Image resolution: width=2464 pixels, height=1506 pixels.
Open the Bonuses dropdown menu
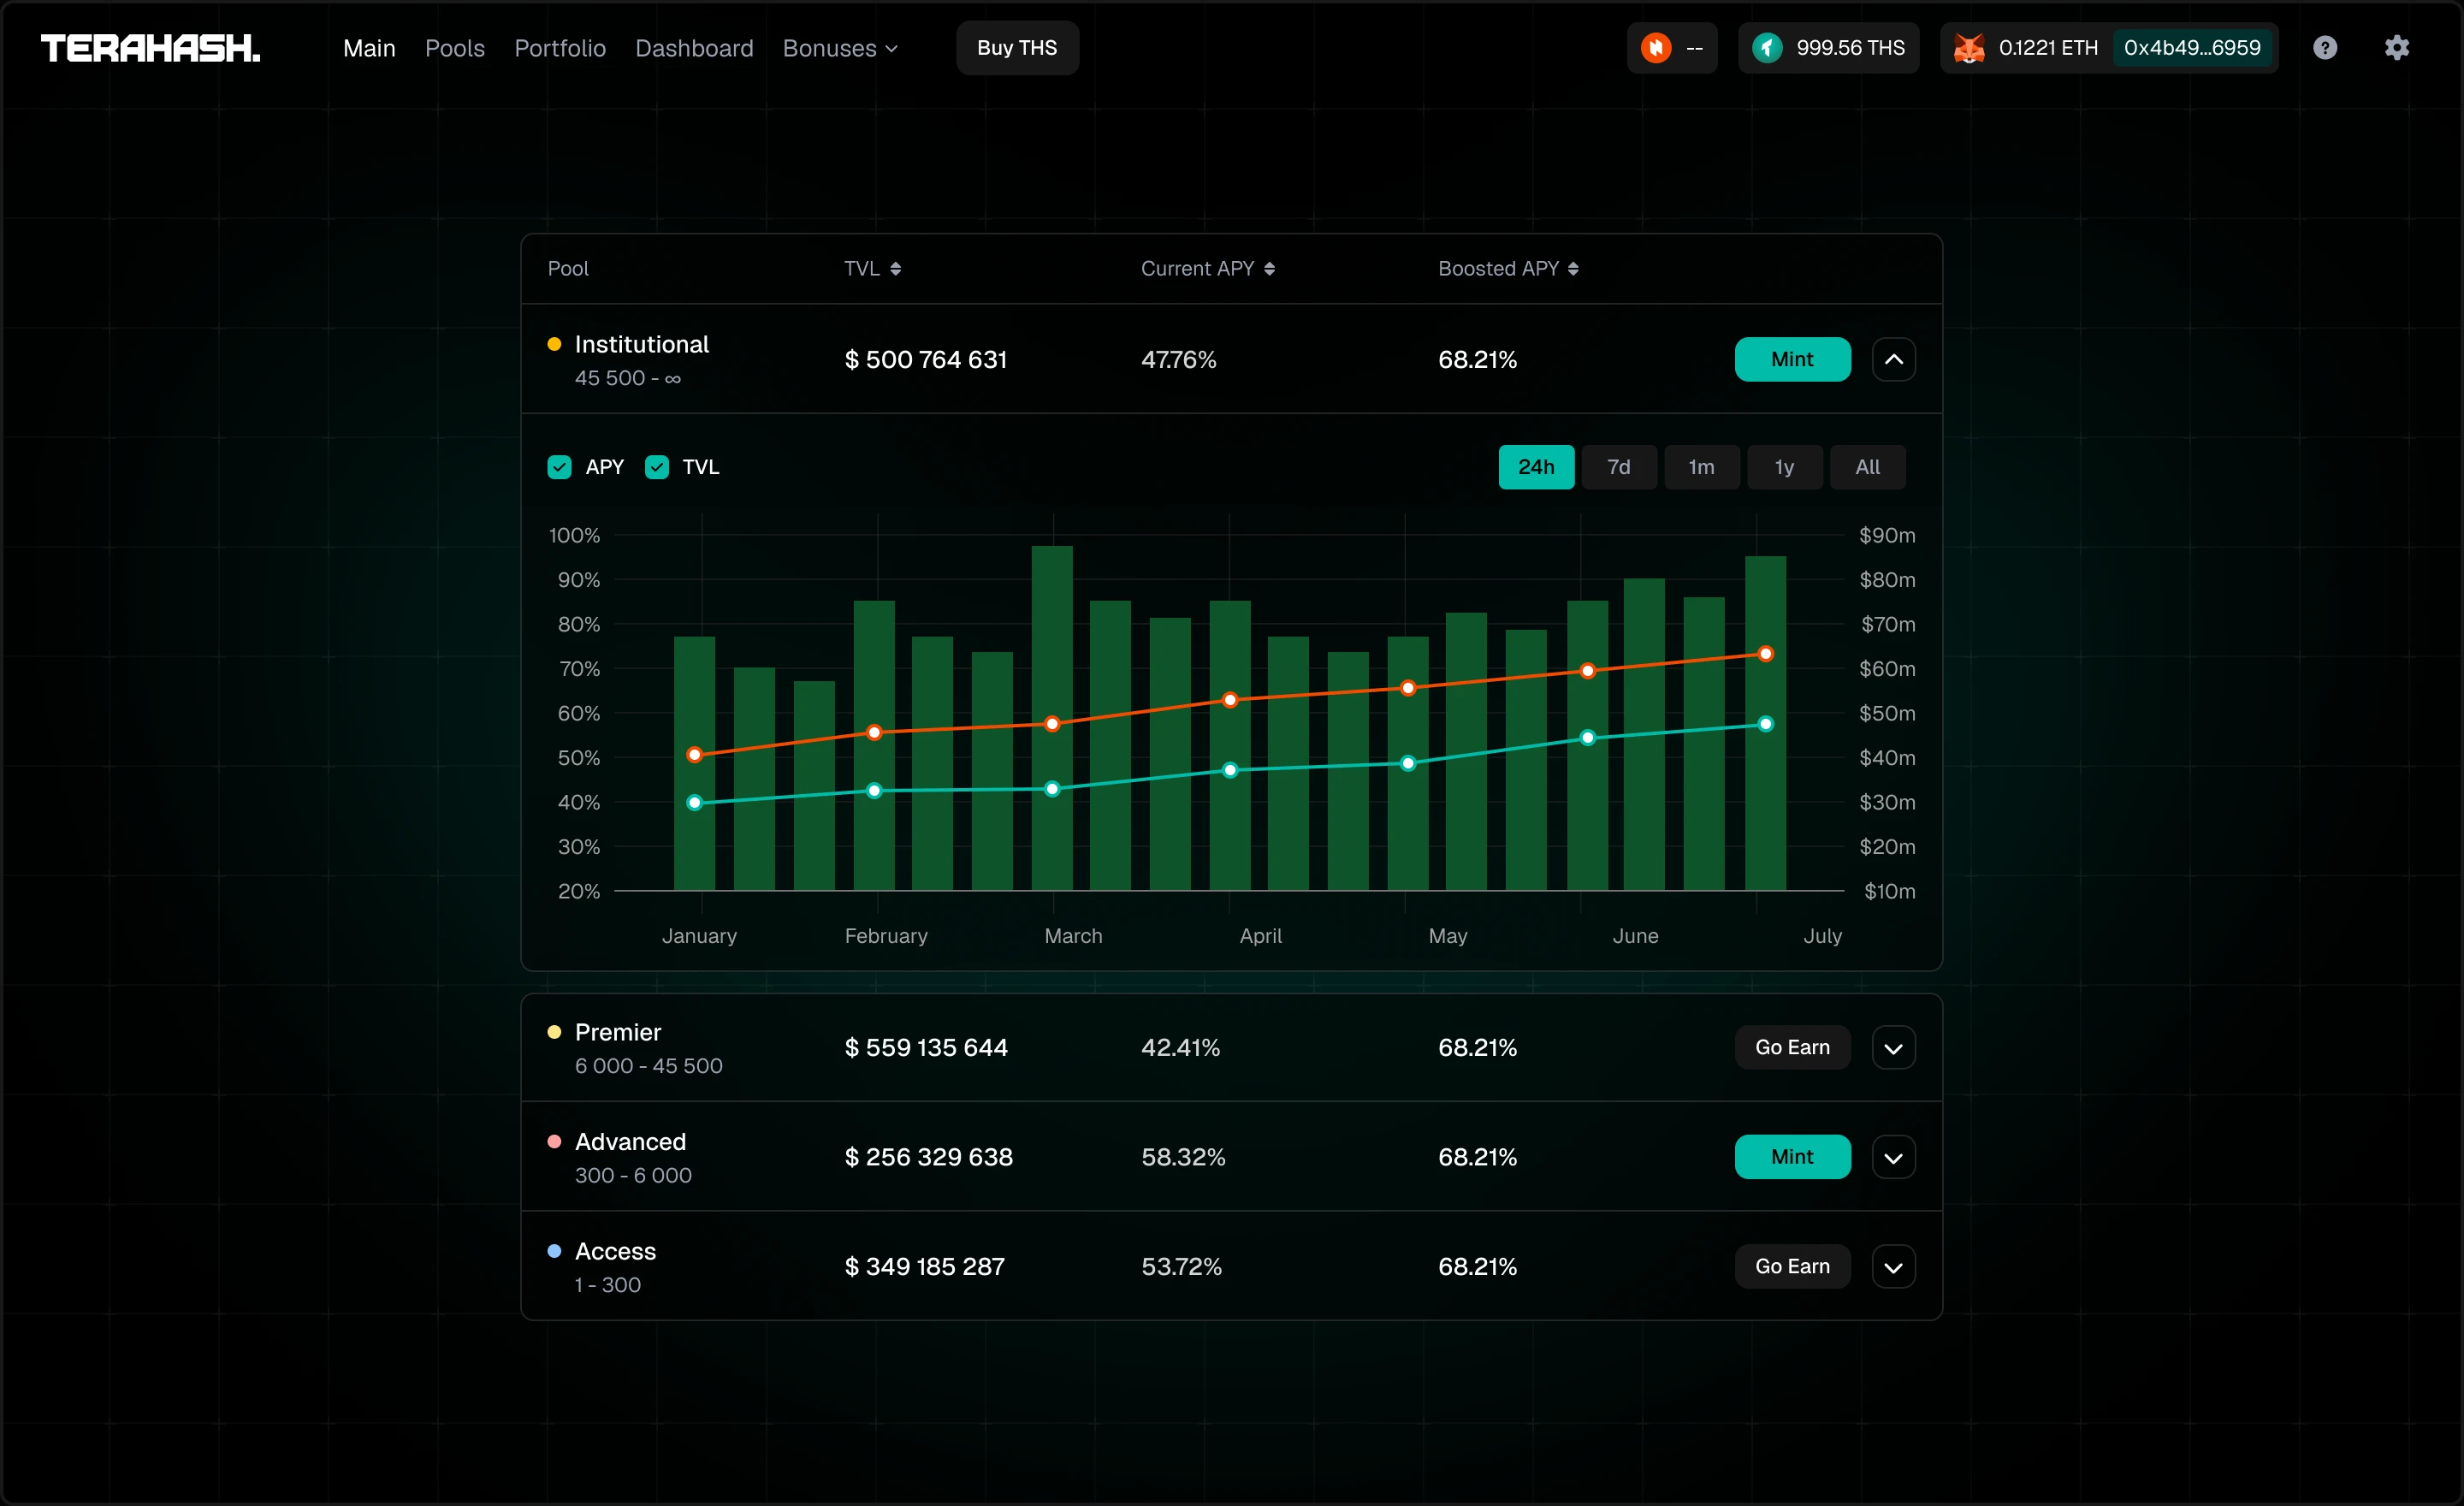point(840,48)
